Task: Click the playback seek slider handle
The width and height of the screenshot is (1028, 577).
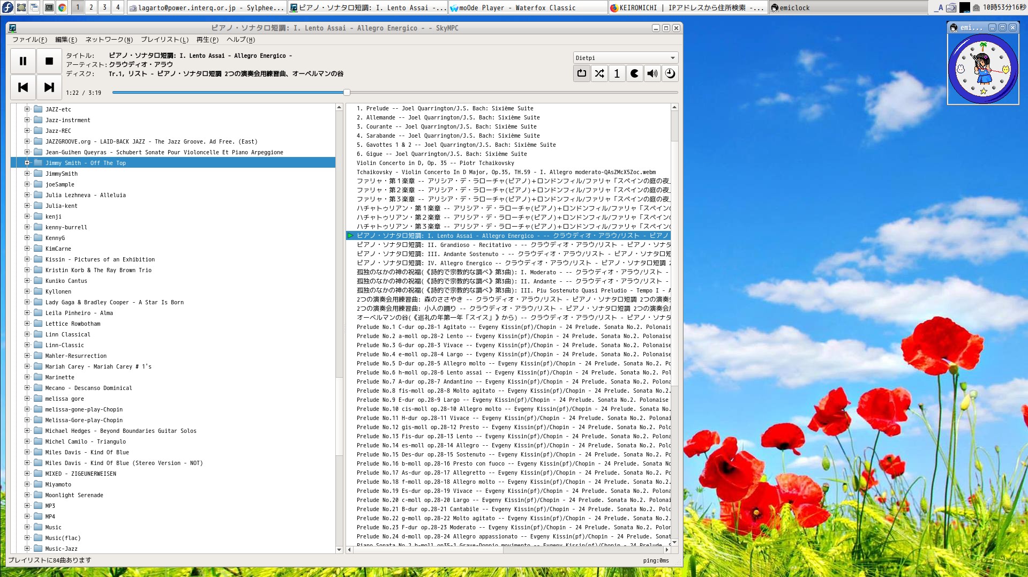Action: 347,93
